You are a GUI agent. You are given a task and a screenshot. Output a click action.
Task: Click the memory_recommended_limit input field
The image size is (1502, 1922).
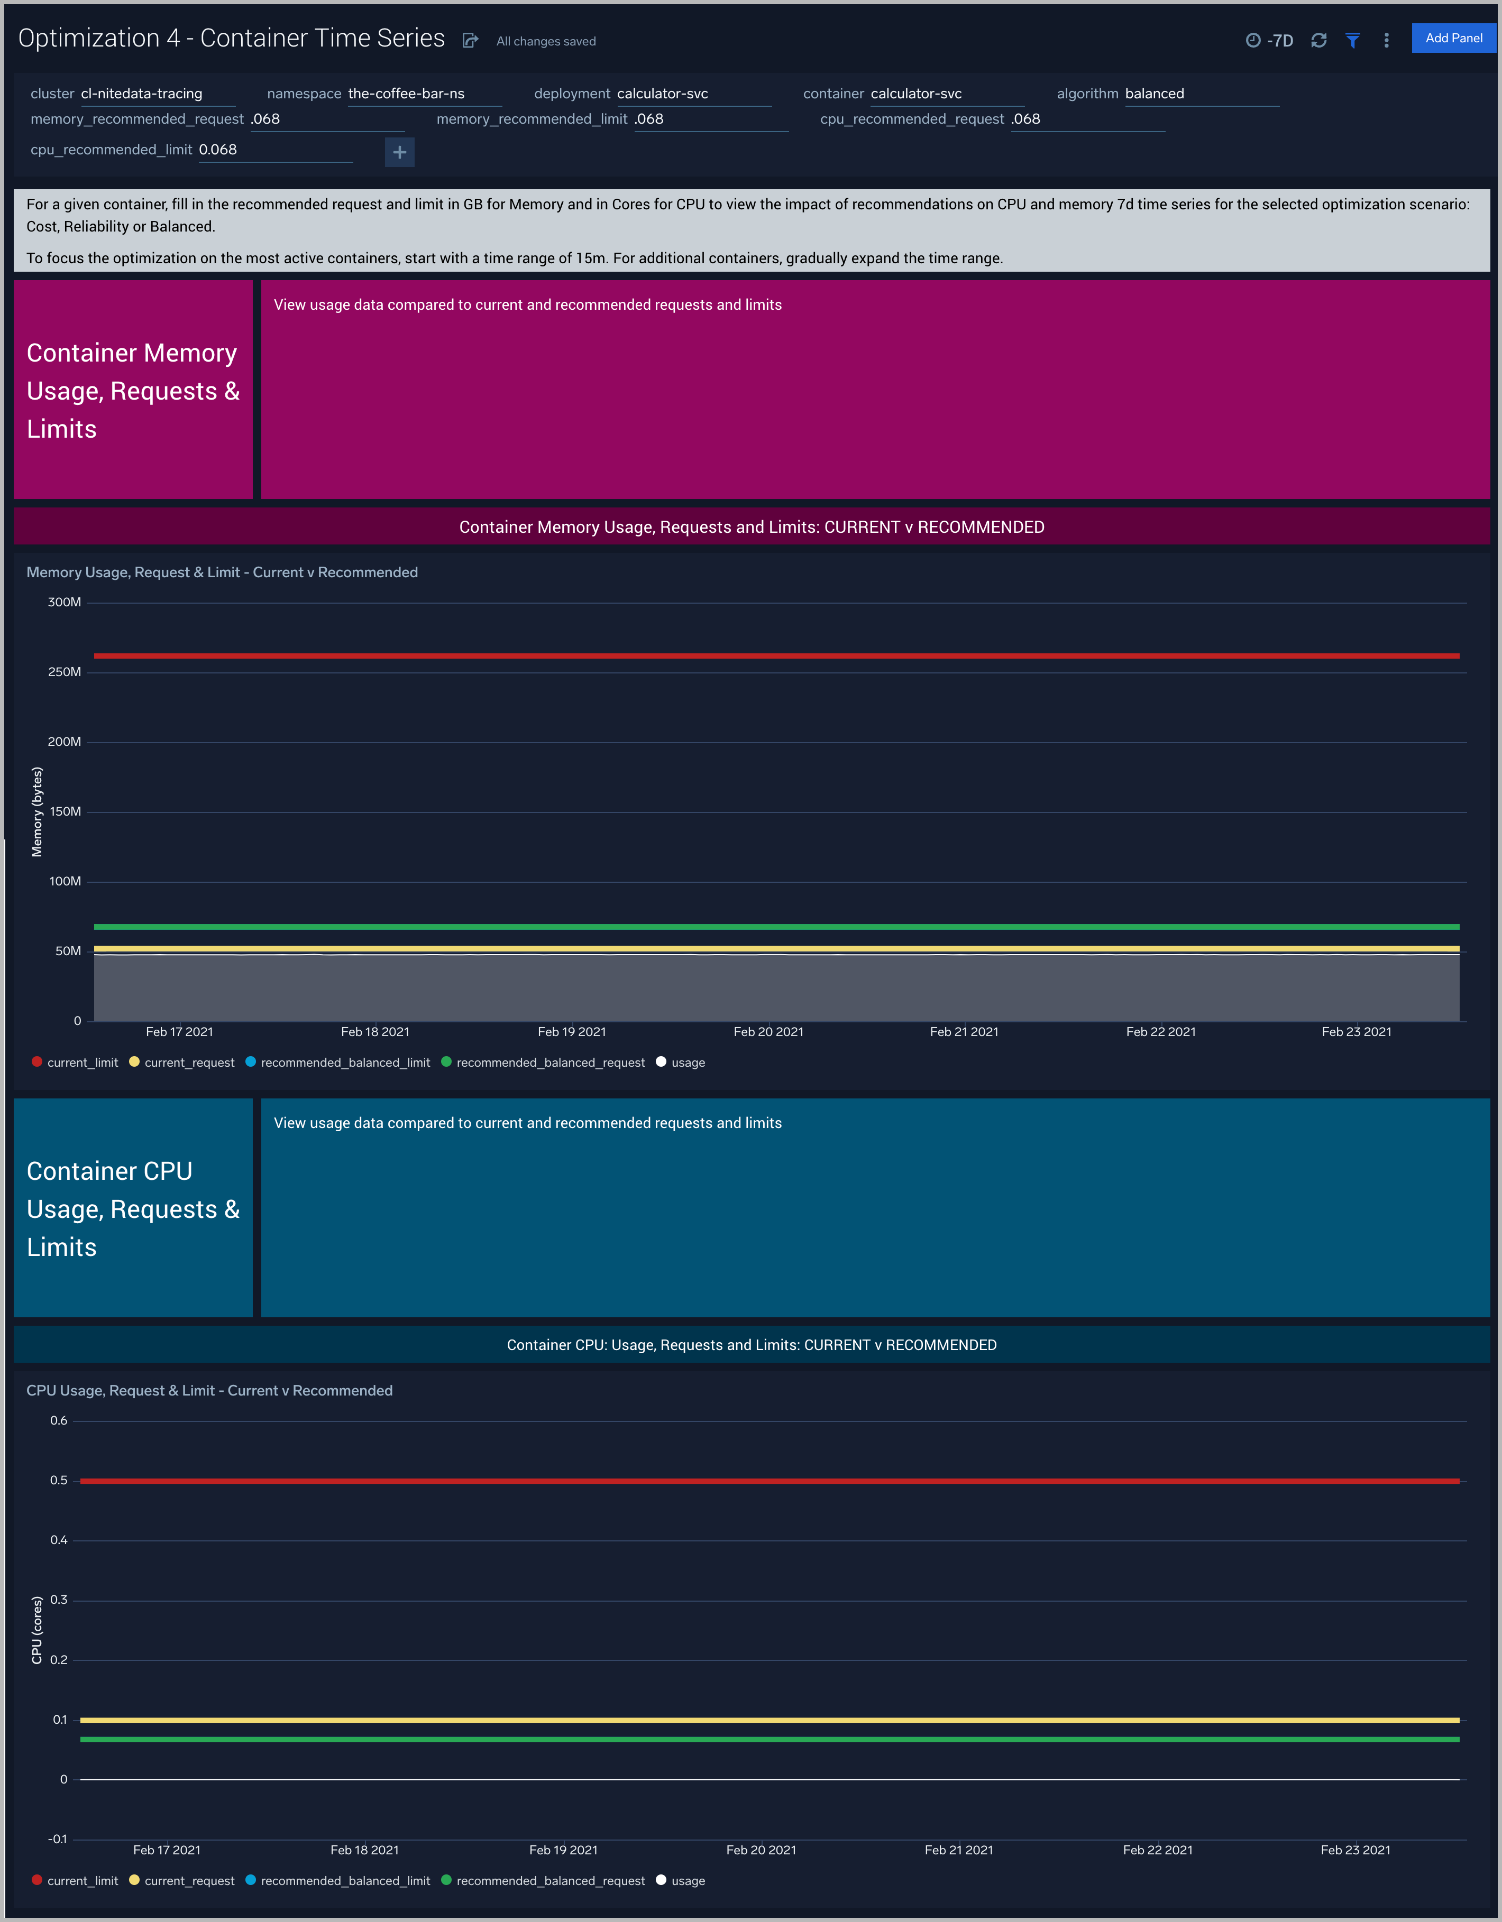coord(709,119)
